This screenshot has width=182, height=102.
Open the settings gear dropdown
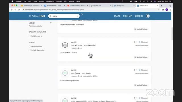coord(148,16)
